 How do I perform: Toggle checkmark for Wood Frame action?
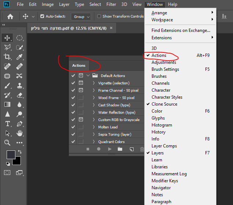(73, 98)
